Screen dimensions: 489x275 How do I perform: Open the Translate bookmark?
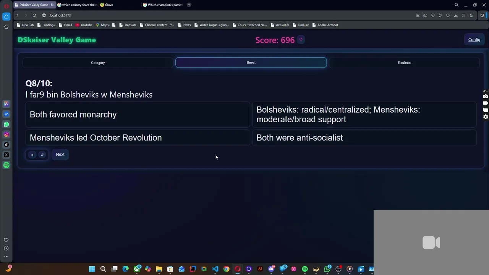pyautogui.click(x=128, y=25)
